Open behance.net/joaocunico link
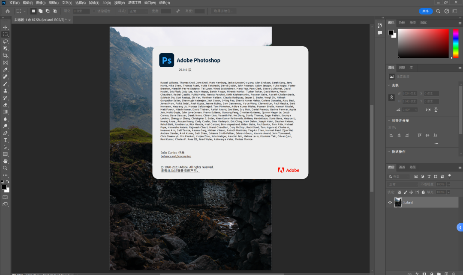 pyautogui.click(x=176, y=157)
